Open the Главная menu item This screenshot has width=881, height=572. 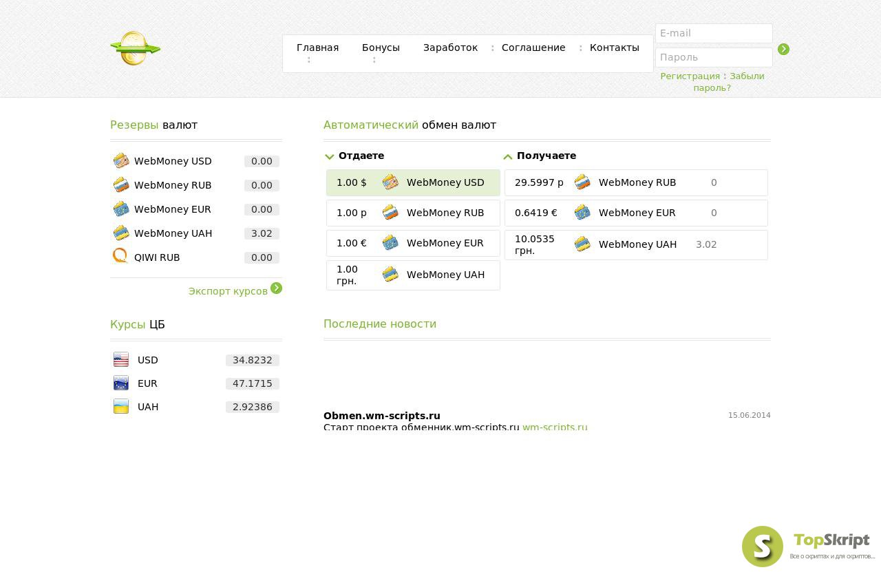317,47
